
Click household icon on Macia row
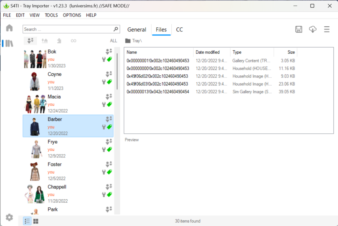point(109,97)
